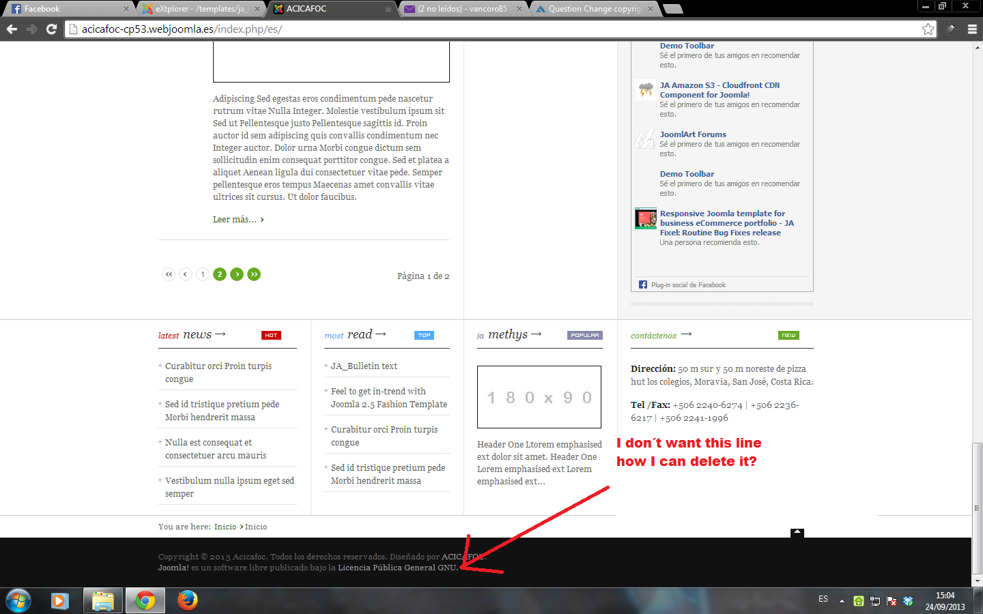
Task: Open the Windows Start menu
Action: pos(18,600)
